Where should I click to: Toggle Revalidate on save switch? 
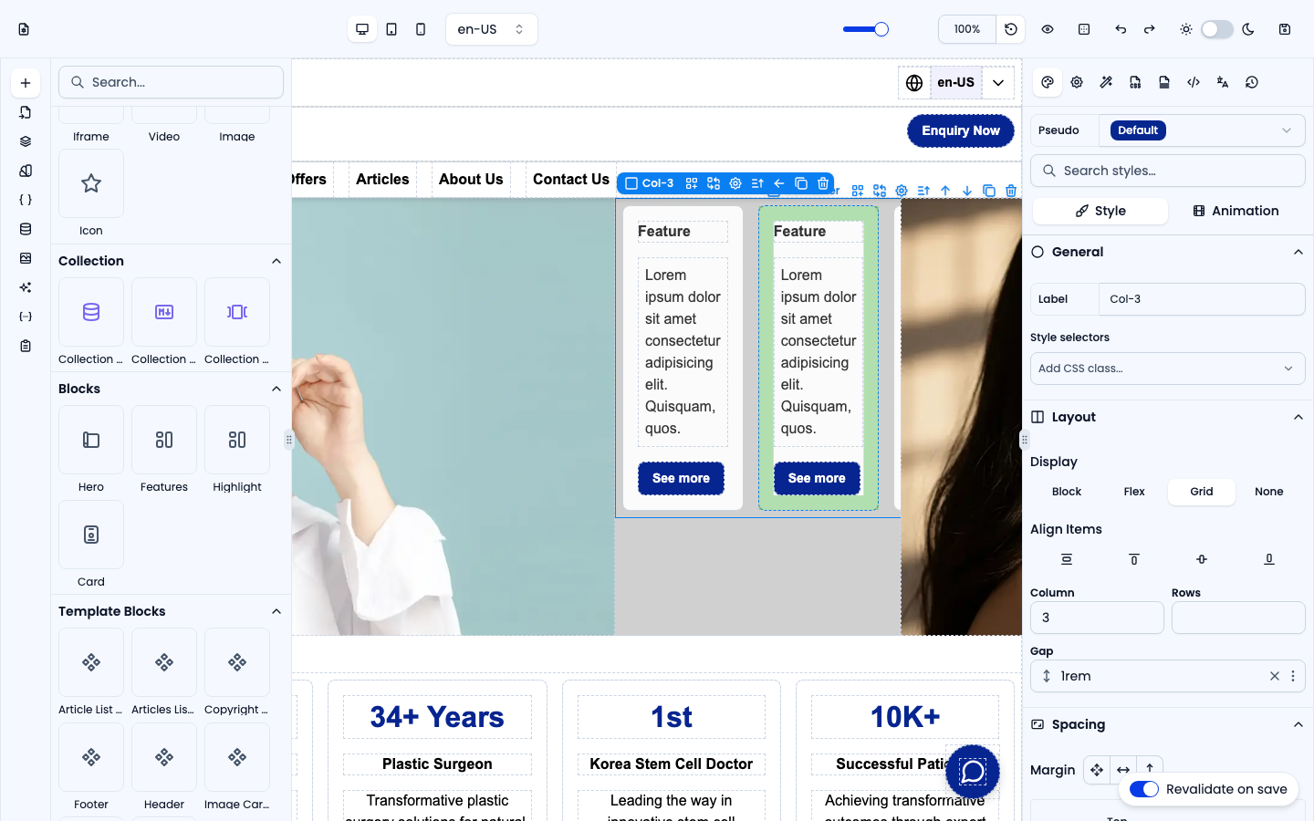[x=1144, y=789]
